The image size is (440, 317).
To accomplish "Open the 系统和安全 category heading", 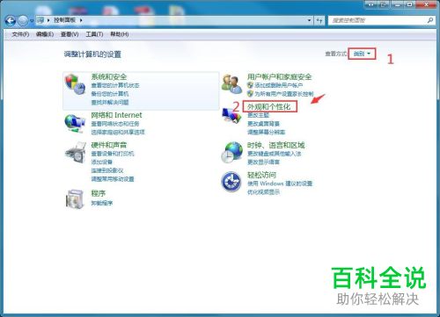I will 109,77.
